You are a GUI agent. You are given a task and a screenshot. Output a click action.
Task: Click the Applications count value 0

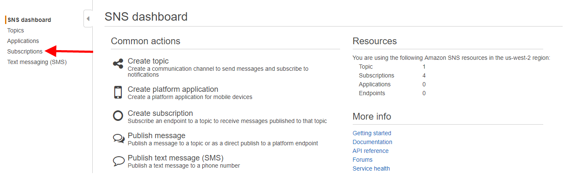424,84
